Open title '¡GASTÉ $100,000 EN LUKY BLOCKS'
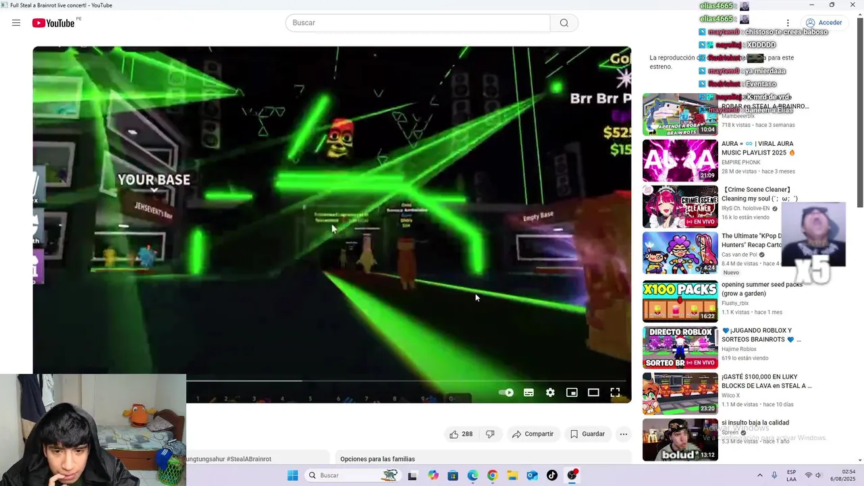The width and height of the screenshot is (864, 486). pos(767,381)
